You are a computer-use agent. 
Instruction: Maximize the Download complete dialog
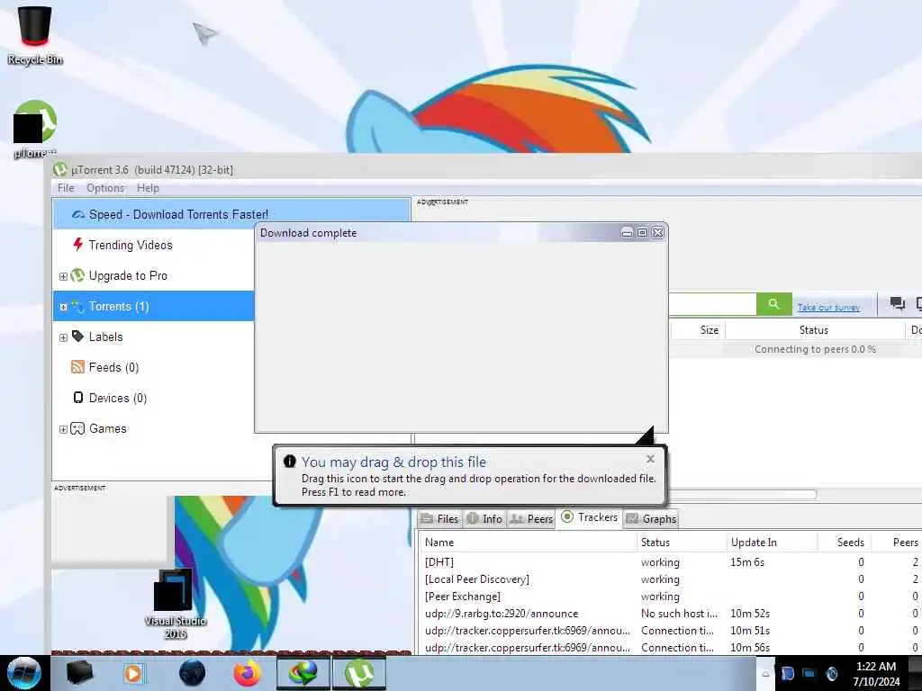642,233
